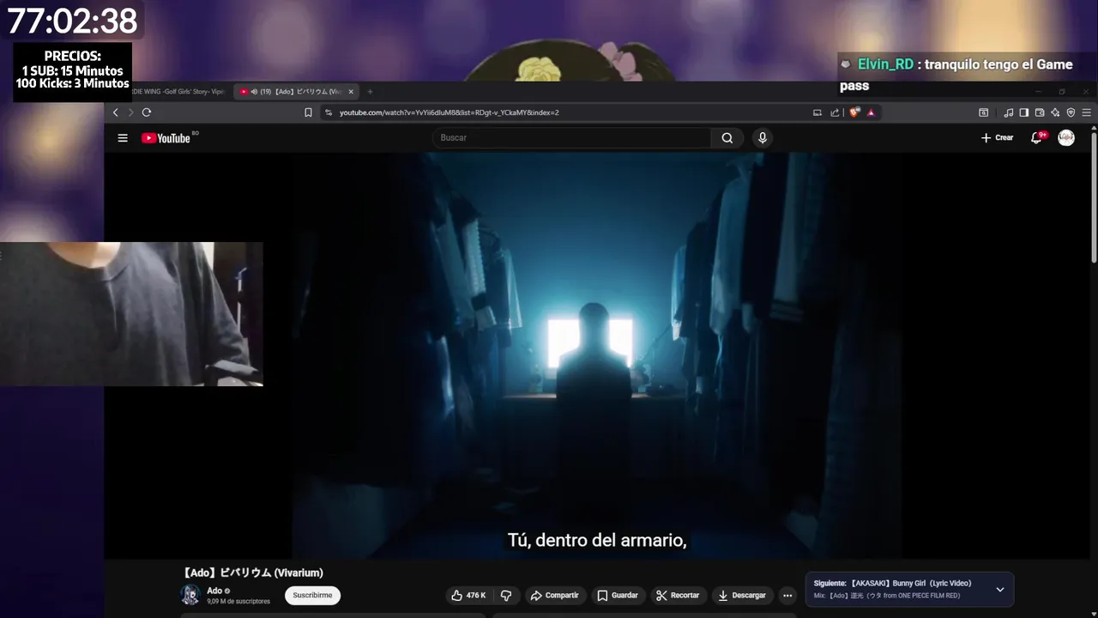Click the 77:02:38 stream timer
Screen dimensions: 1098x618
72,21
